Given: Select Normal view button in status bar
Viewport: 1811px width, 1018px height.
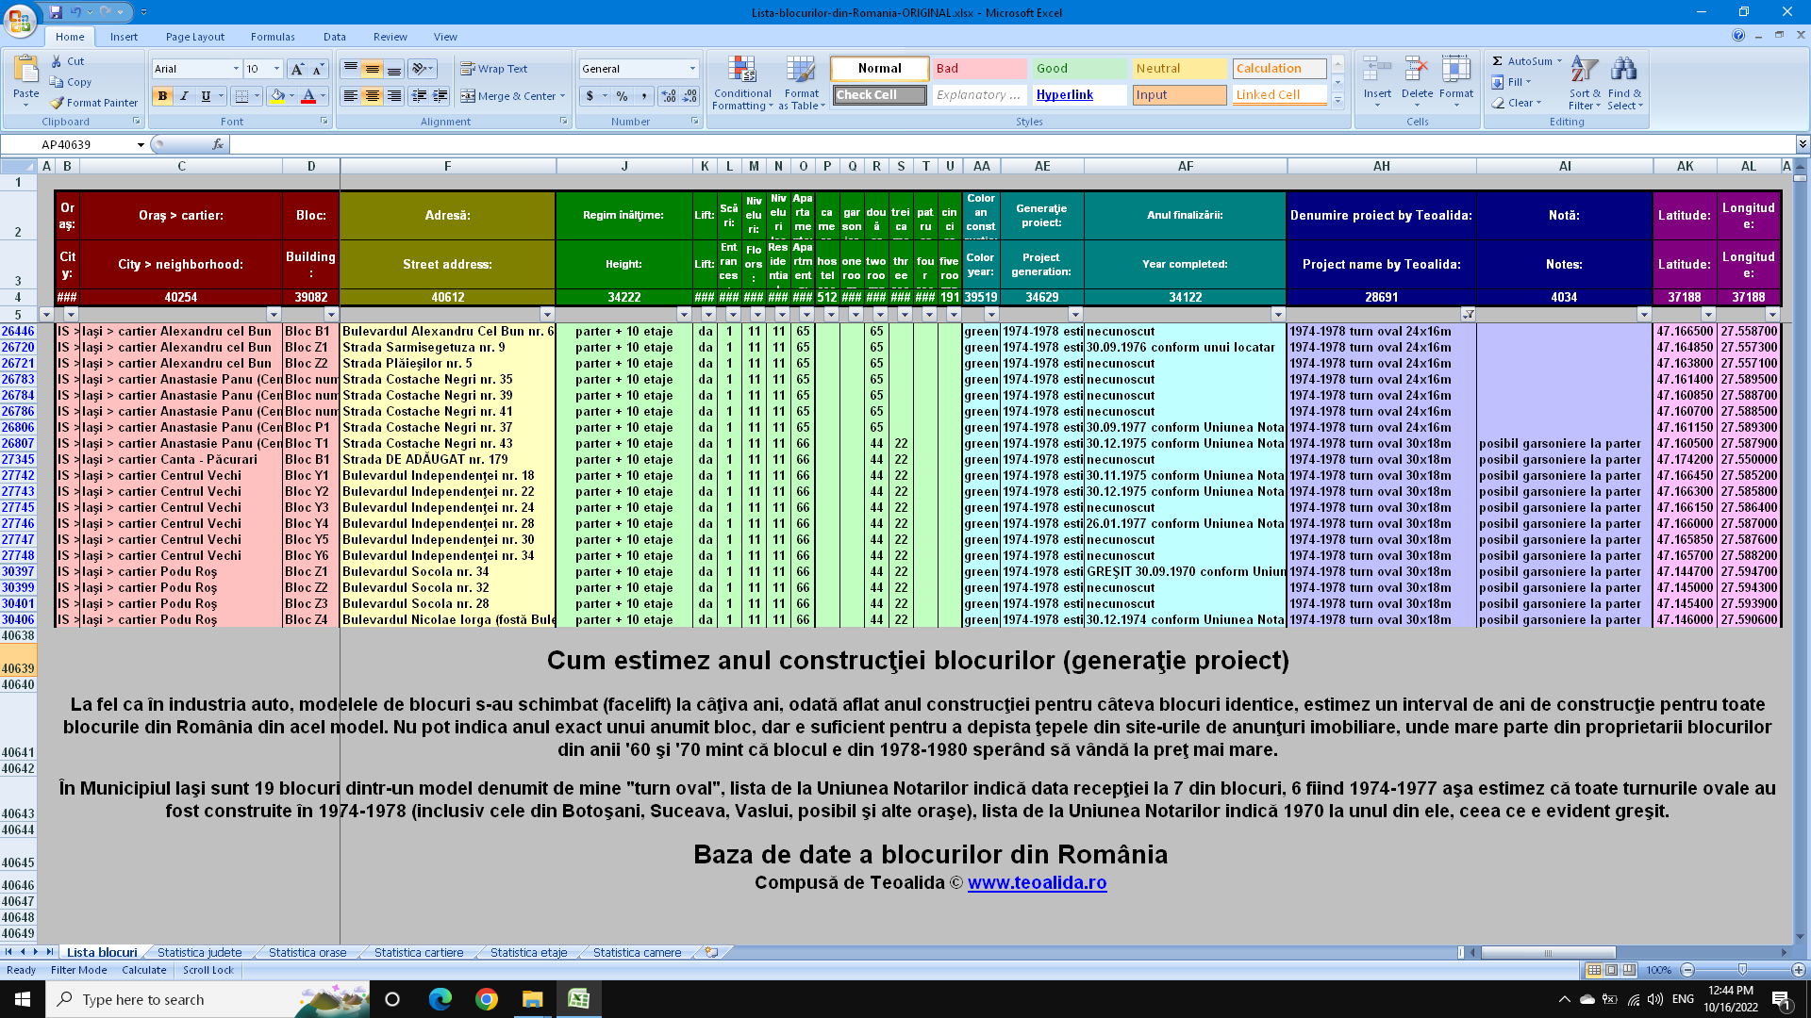Looking at the screenshot, I should (x=1594, y=970).
